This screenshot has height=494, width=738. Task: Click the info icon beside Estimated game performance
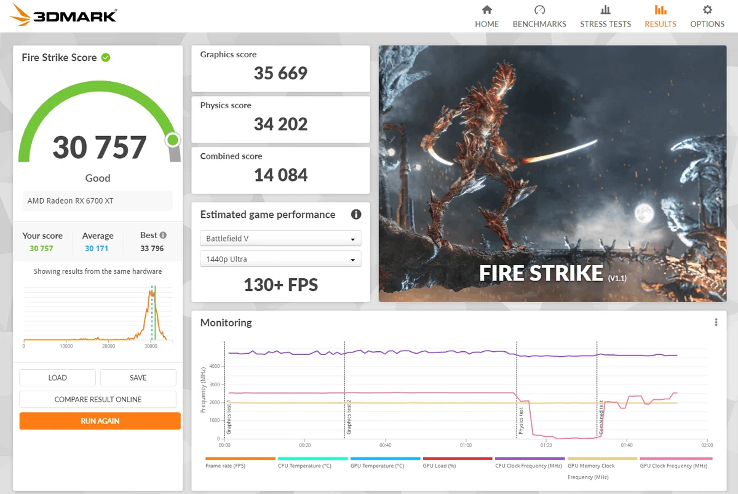tap(355, 214)
